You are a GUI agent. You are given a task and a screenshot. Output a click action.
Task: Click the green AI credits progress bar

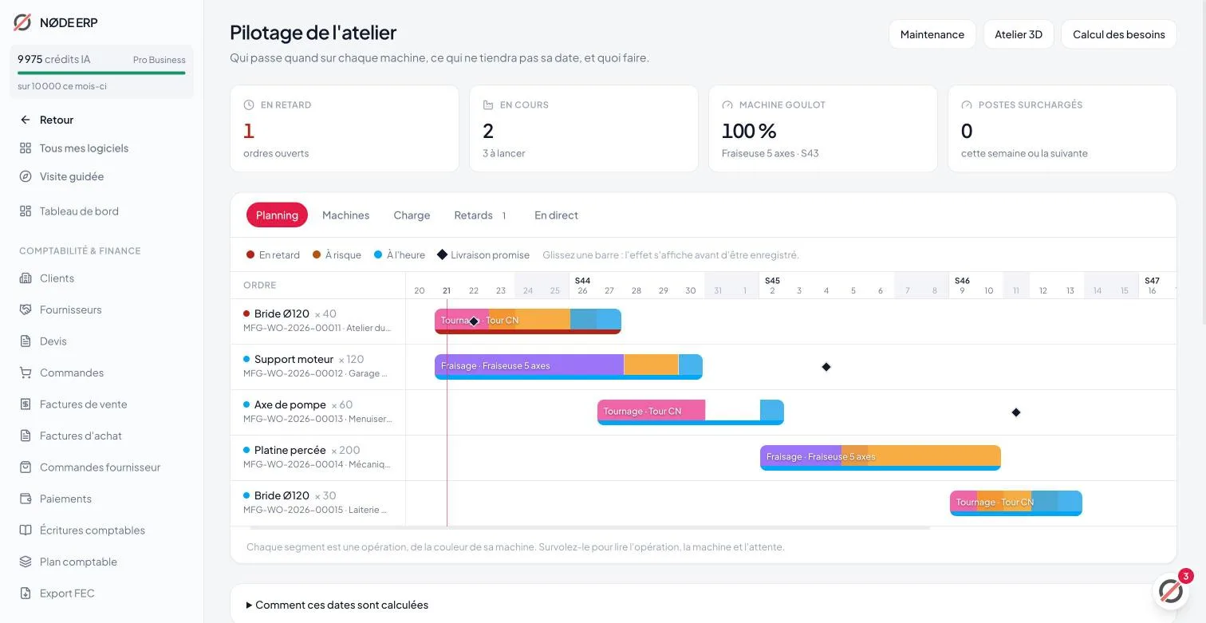(x=101, y=73)
